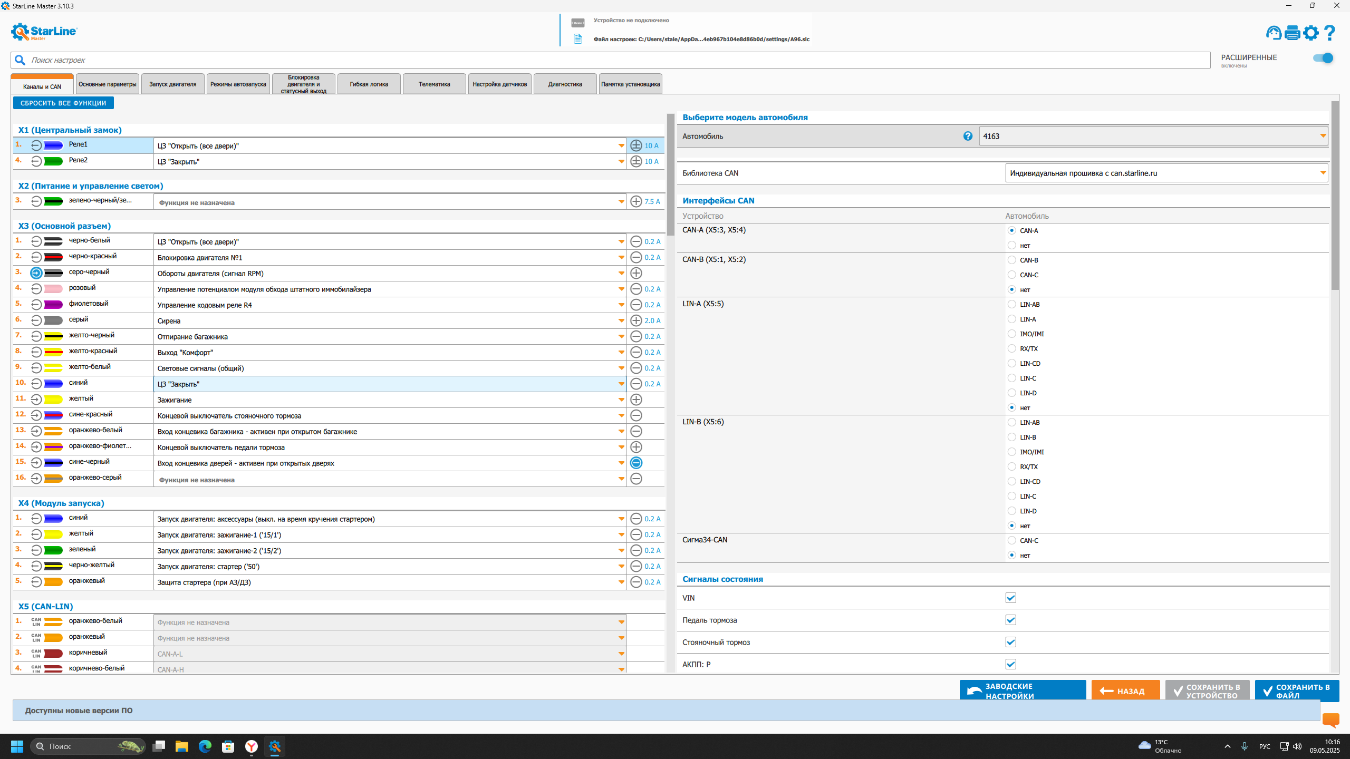Uncheck the VIN status signal checkbox
This screenshot has height=759, width=1350.
click(x=1010, y=598)
